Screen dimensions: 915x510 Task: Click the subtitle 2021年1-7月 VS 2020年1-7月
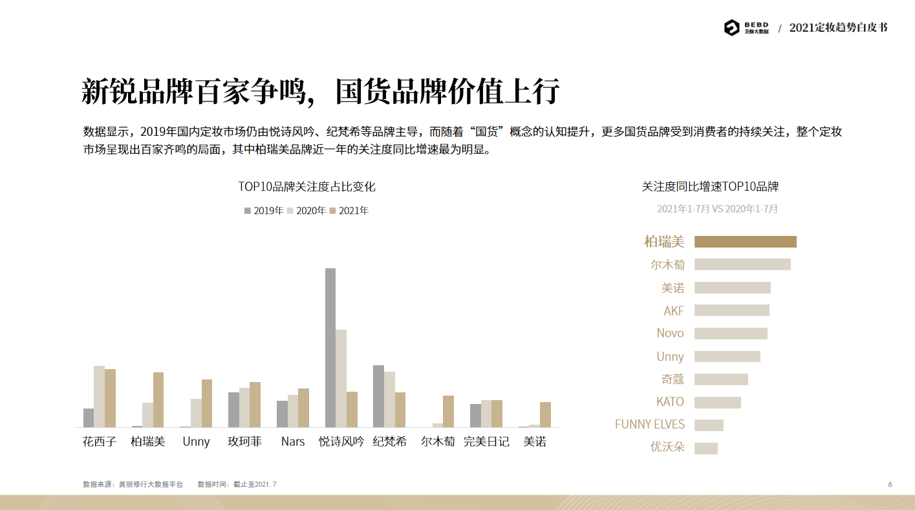coord(717,209)
